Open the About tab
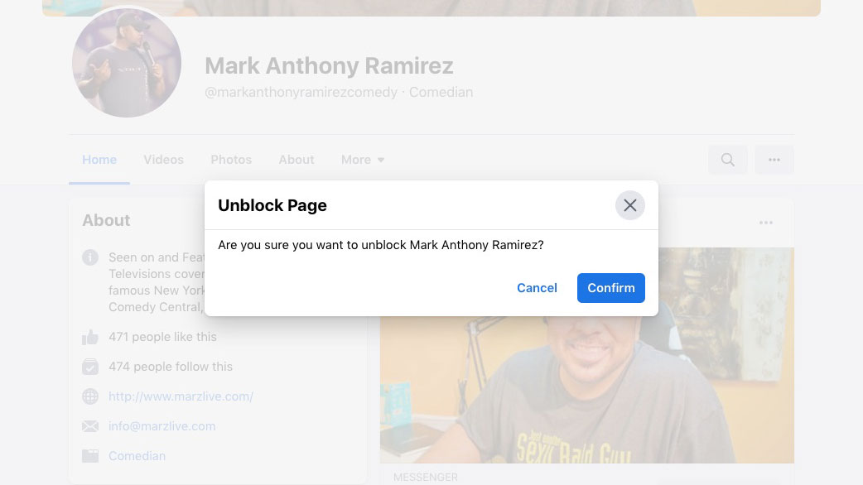Screen dimensions: 863x485 pyautogui.click(x=297, y=160)
